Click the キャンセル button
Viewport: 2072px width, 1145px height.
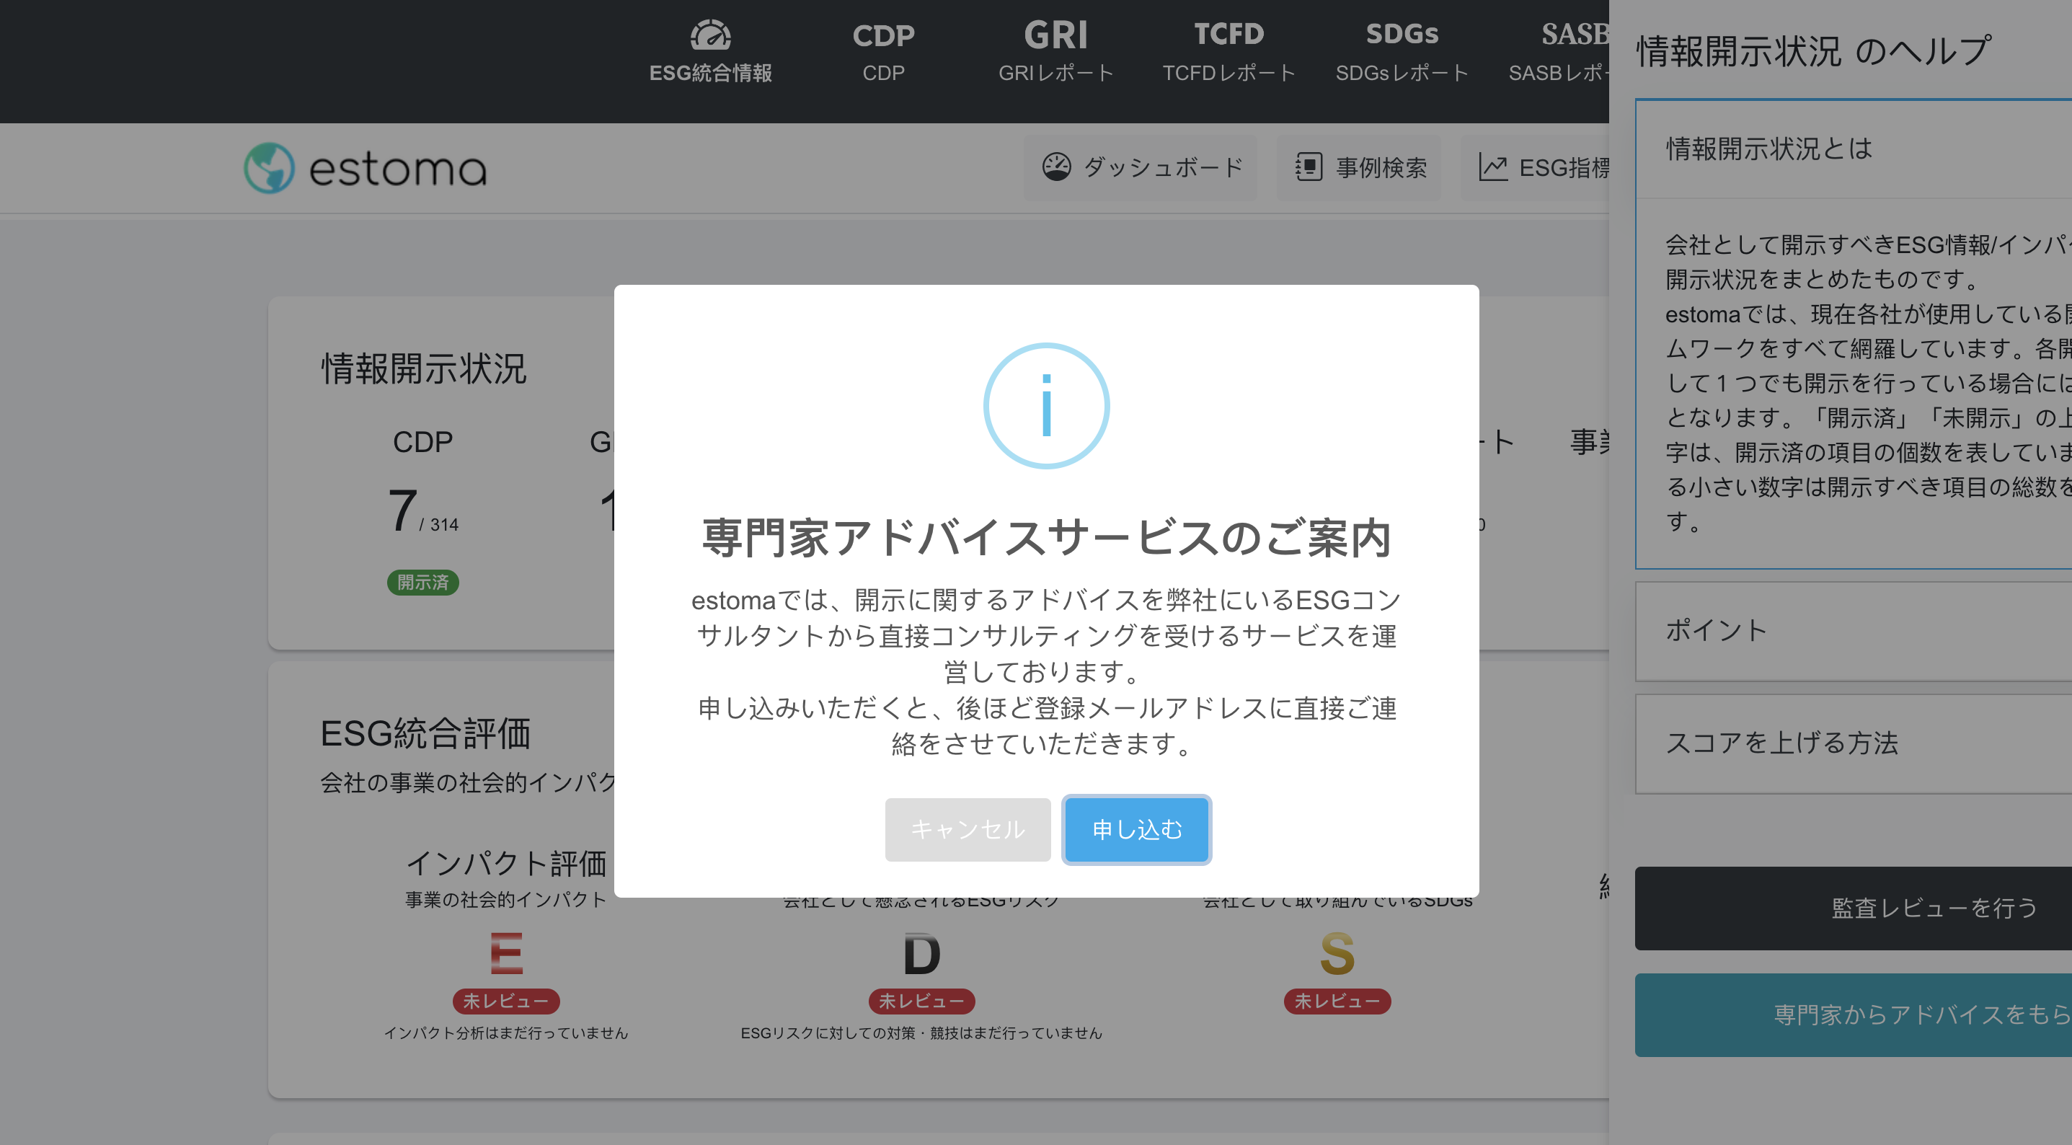pyautogui.click(x=967, y=828)
